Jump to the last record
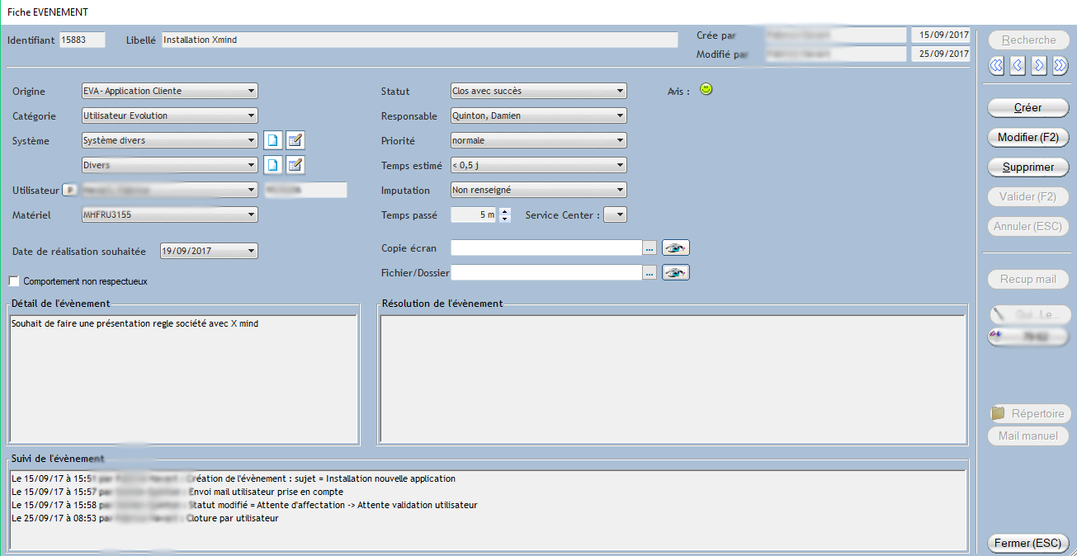Image resolution: width=1077 pixels, height=556 pixels. coord(1060,65)
